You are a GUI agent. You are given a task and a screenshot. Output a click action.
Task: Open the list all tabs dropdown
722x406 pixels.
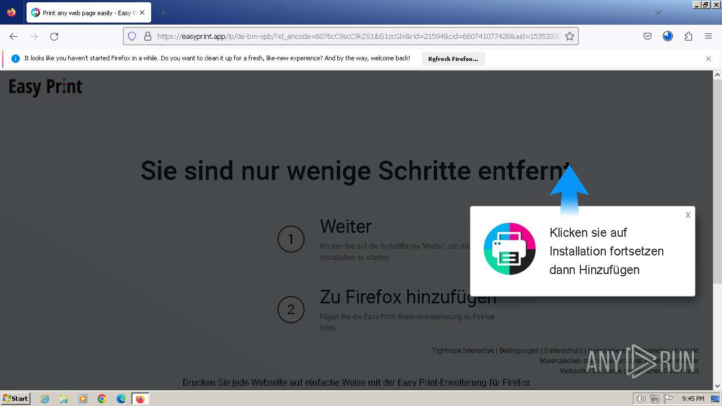pos(658,12)
